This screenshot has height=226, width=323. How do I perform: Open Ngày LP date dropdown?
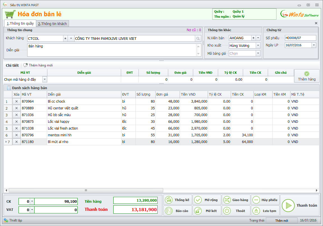pyautogui.click(x=314, y=45)
